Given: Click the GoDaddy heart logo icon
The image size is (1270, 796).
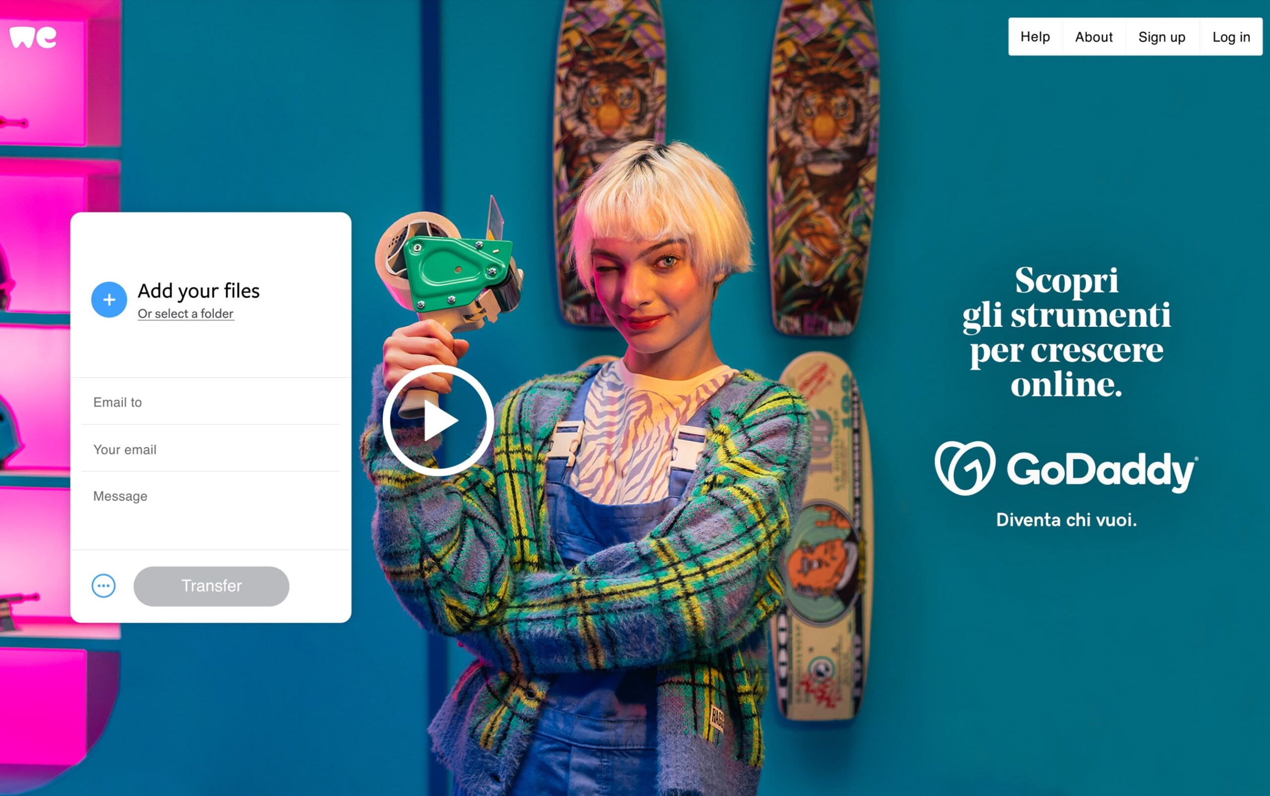Looking at the screenshot, I should tap(964, 468).
